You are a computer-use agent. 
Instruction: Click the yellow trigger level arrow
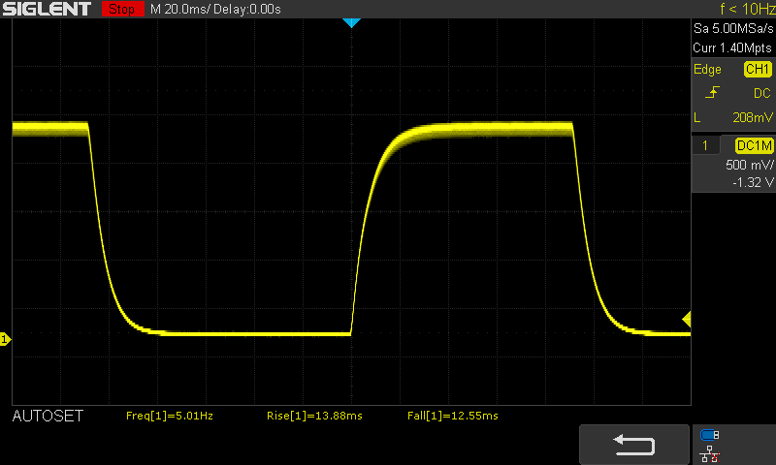(x=687, y=319)
